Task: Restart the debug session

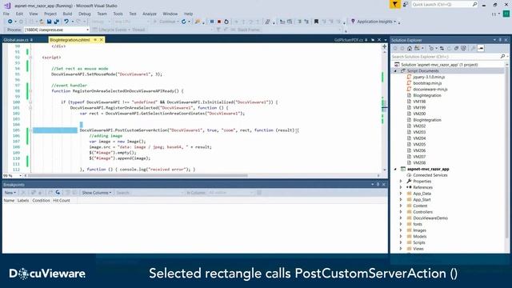Action: coord(226,22)
